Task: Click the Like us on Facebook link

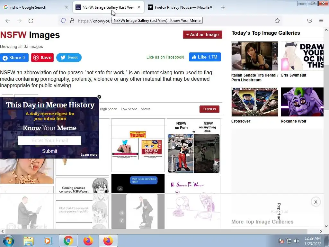Action: pyautogui.click(x=165, y=57)
